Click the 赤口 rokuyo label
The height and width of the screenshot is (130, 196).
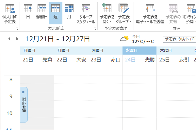[116, 60]
